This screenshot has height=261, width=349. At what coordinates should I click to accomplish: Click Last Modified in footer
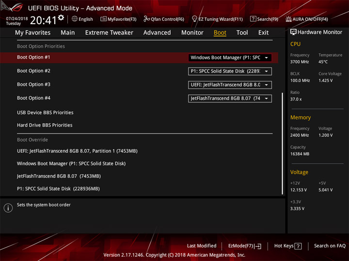(202, 246)
